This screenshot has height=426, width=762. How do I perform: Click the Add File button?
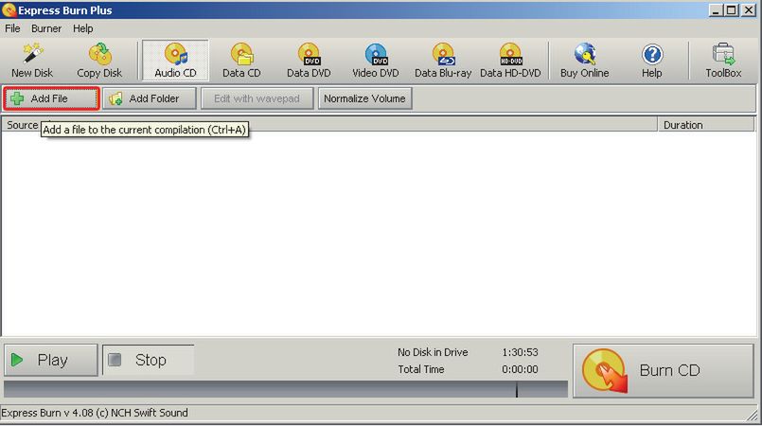50,98
